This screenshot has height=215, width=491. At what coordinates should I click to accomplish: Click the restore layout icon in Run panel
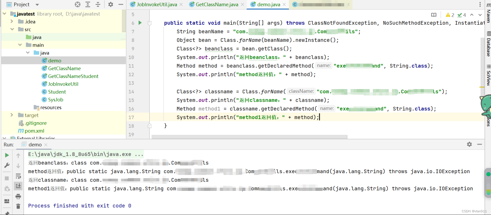coord(7,201)
